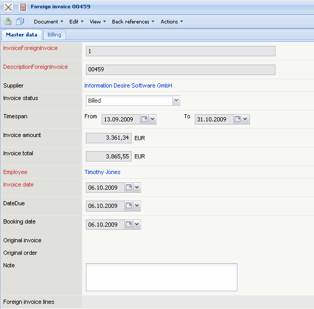The image size is (314, 309).
Task: Open the Actions menu
Action: pyautogui.click(x=171, y=22)
